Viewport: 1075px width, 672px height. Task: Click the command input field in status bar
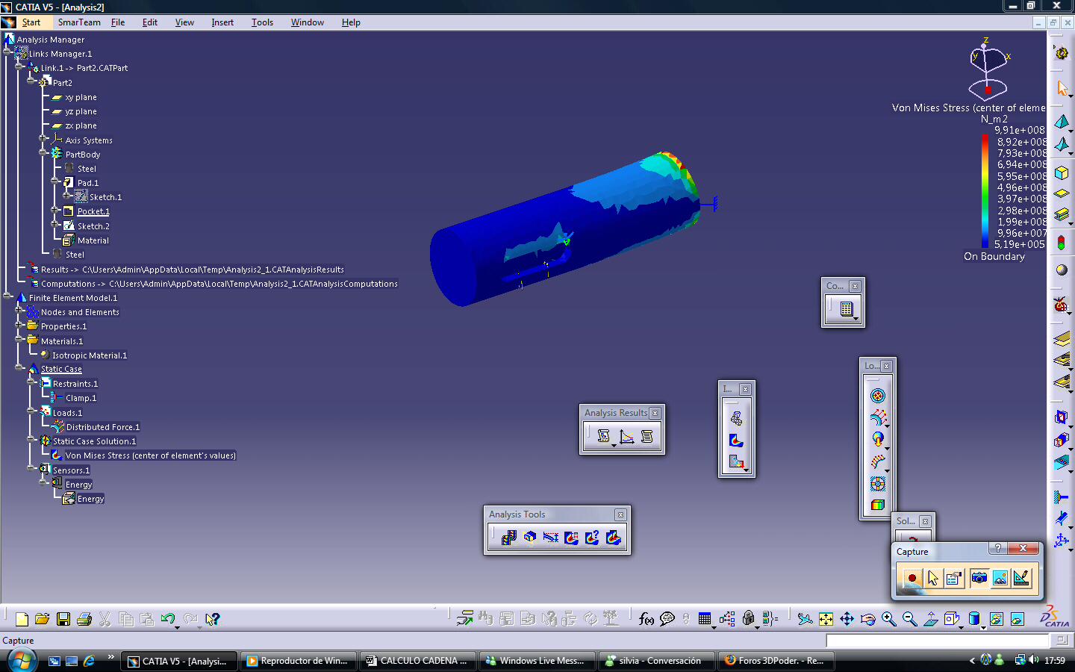[937, 641]
